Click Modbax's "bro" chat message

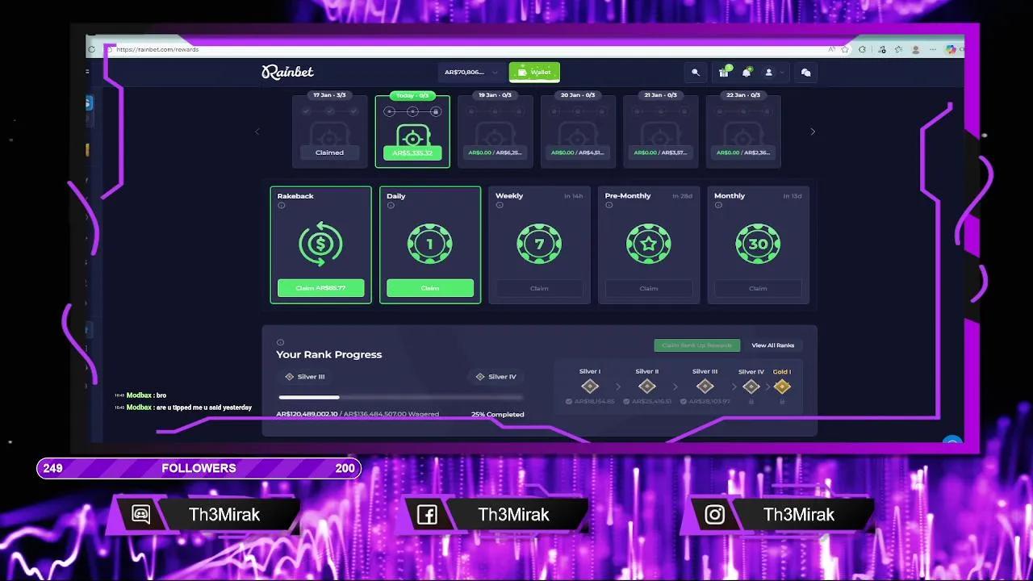point(161,395)
